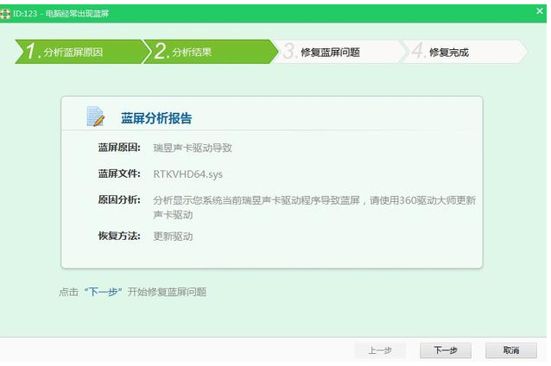The height and width of the screenshot is (366, 551).
Task: Click the analysis text mentioning 360驱动大师
Action: click(x=313, y=200)
